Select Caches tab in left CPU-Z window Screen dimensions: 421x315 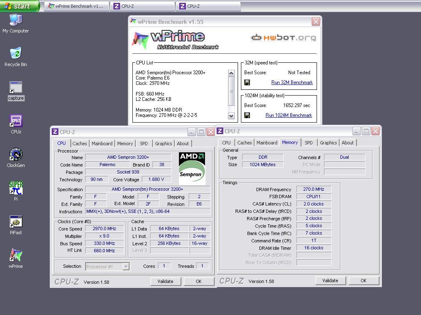point(80,144)
